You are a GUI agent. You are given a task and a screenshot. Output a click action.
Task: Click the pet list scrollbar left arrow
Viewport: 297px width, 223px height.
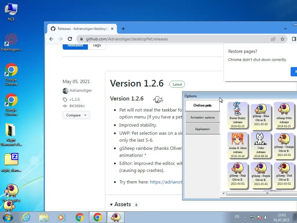[x=224, y=193]
